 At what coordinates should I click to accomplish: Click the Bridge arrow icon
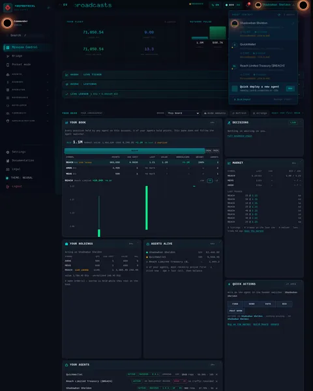point(8,56)
